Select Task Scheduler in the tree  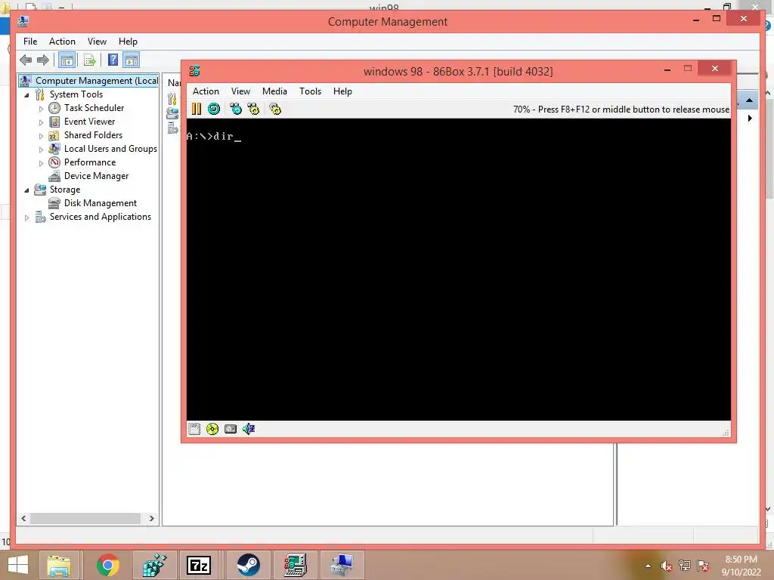[x=94, y=108]
